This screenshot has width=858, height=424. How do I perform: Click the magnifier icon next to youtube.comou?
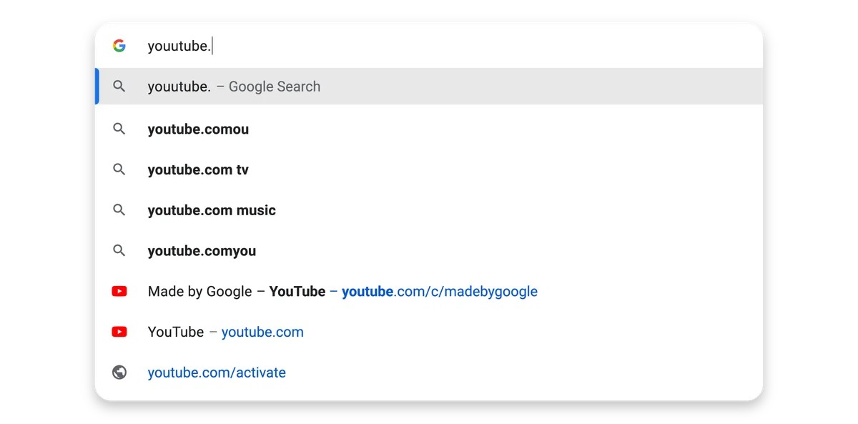[x=119, y=129]
